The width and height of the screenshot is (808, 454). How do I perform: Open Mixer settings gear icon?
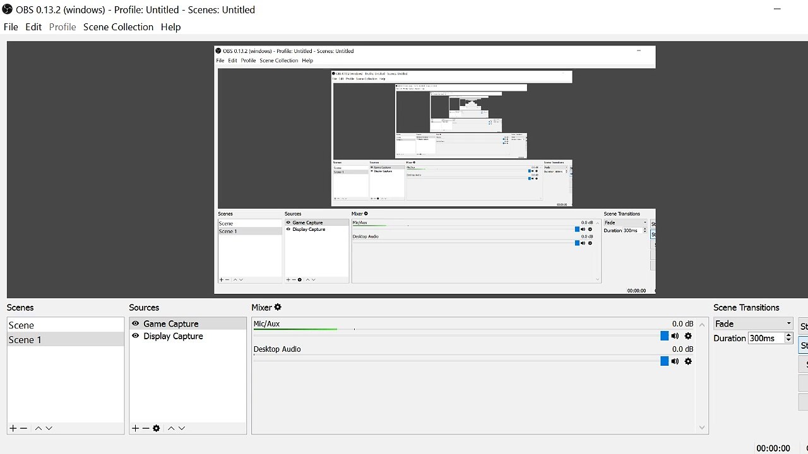point(278,307)
